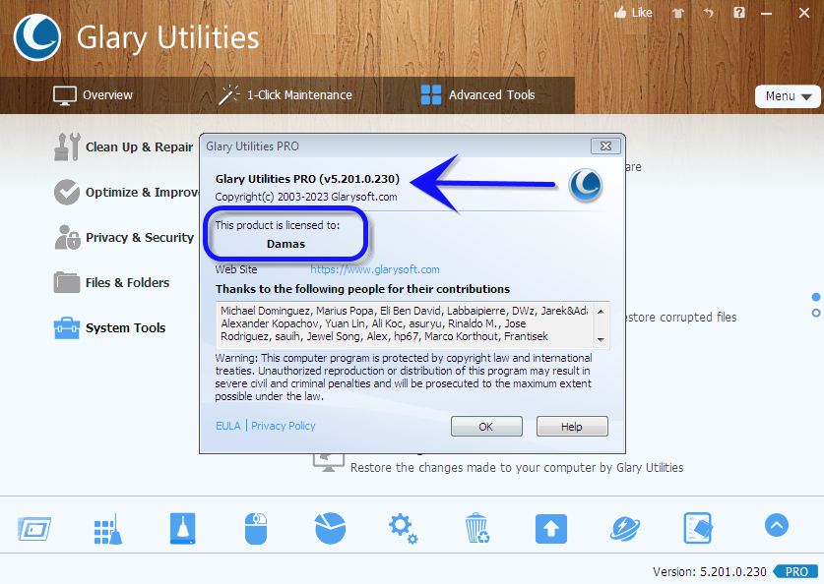Click the Optimize checkmark icon
The image size is (824, 584).
coord(67,192)
